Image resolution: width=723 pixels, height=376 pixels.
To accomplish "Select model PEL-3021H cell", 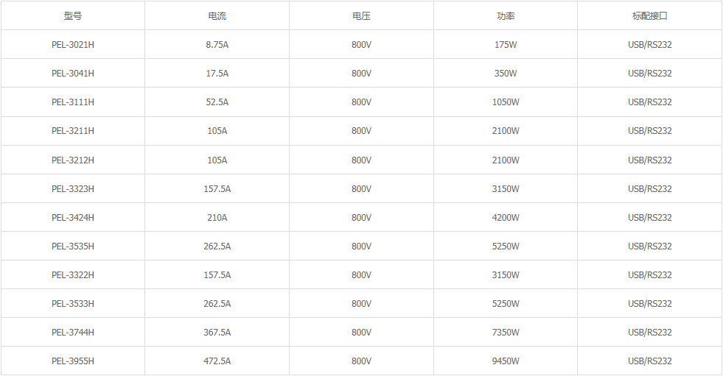I will pos(73,44).
